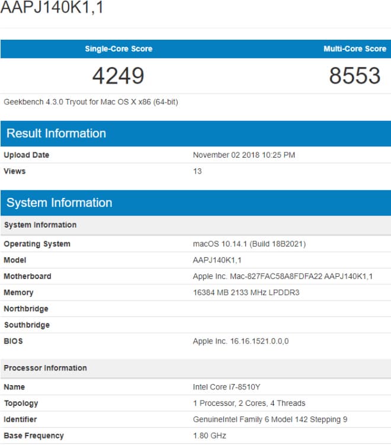Select the System Information gray subheader row
391x445 pixels.
[195, 225]
